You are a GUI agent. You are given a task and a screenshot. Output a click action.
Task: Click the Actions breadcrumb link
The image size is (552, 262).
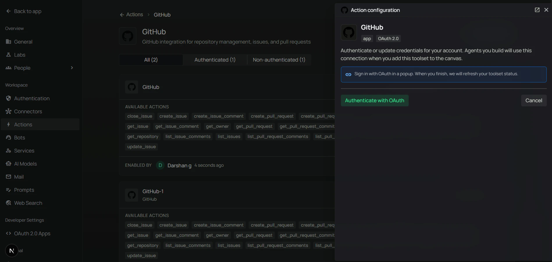[134, 15]
